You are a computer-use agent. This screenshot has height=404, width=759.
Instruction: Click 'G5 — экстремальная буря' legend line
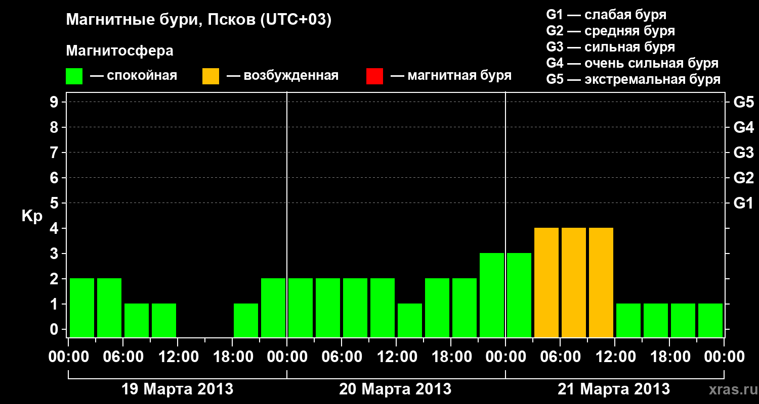634,79
